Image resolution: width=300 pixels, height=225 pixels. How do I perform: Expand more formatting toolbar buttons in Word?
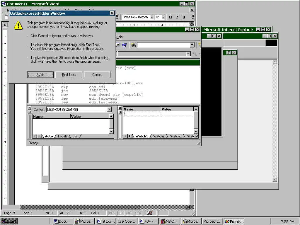pyautogui.click(x=193, y=17)
